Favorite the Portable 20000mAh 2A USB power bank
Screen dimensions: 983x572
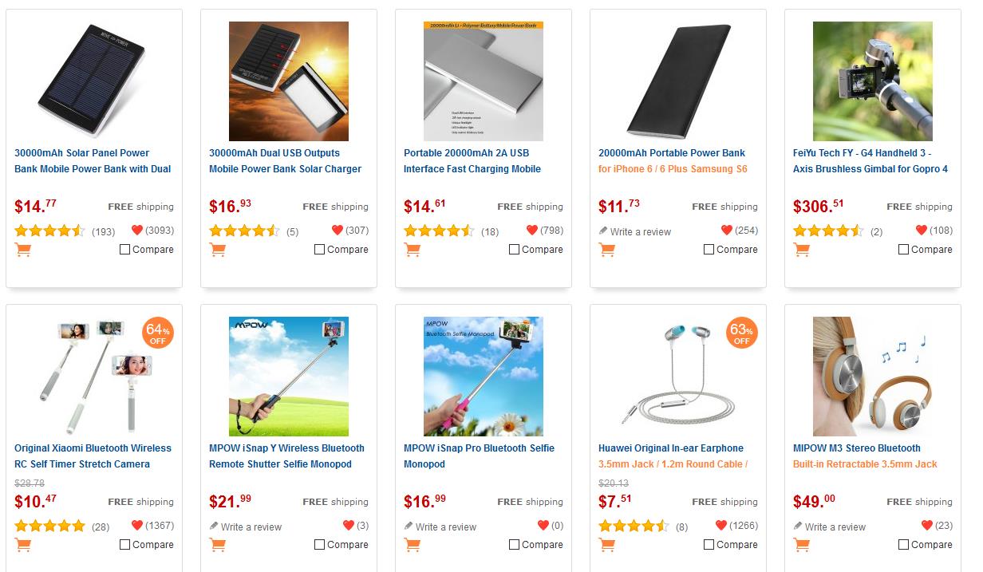coord(532,231)
